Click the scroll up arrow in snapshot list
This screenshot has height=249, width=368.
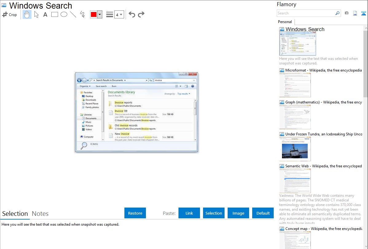[366, 28]
